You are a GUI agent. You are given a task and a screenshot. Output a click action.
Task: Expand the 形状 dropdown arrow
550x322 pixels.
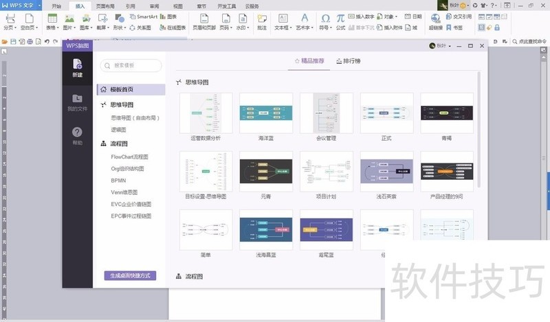[124, 27]
